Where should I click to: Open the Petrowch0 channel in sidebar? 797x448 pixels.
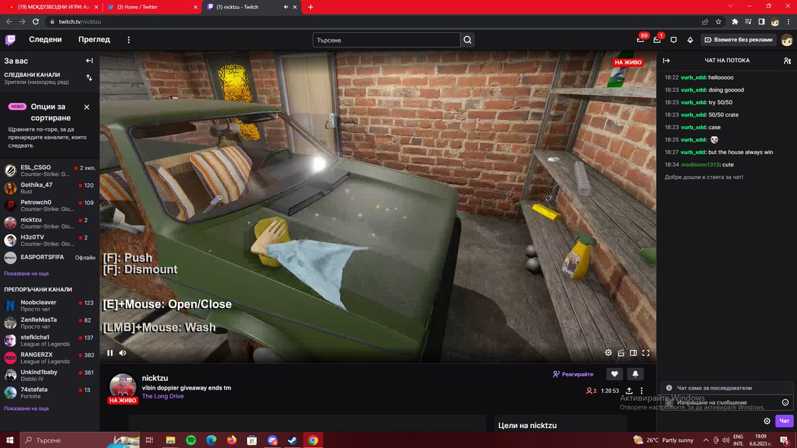coord(50,206)
